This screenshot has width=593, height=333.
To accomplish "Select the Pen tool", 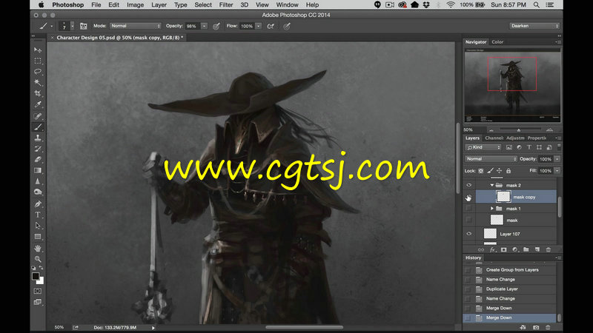I will (x=38, y=204).
